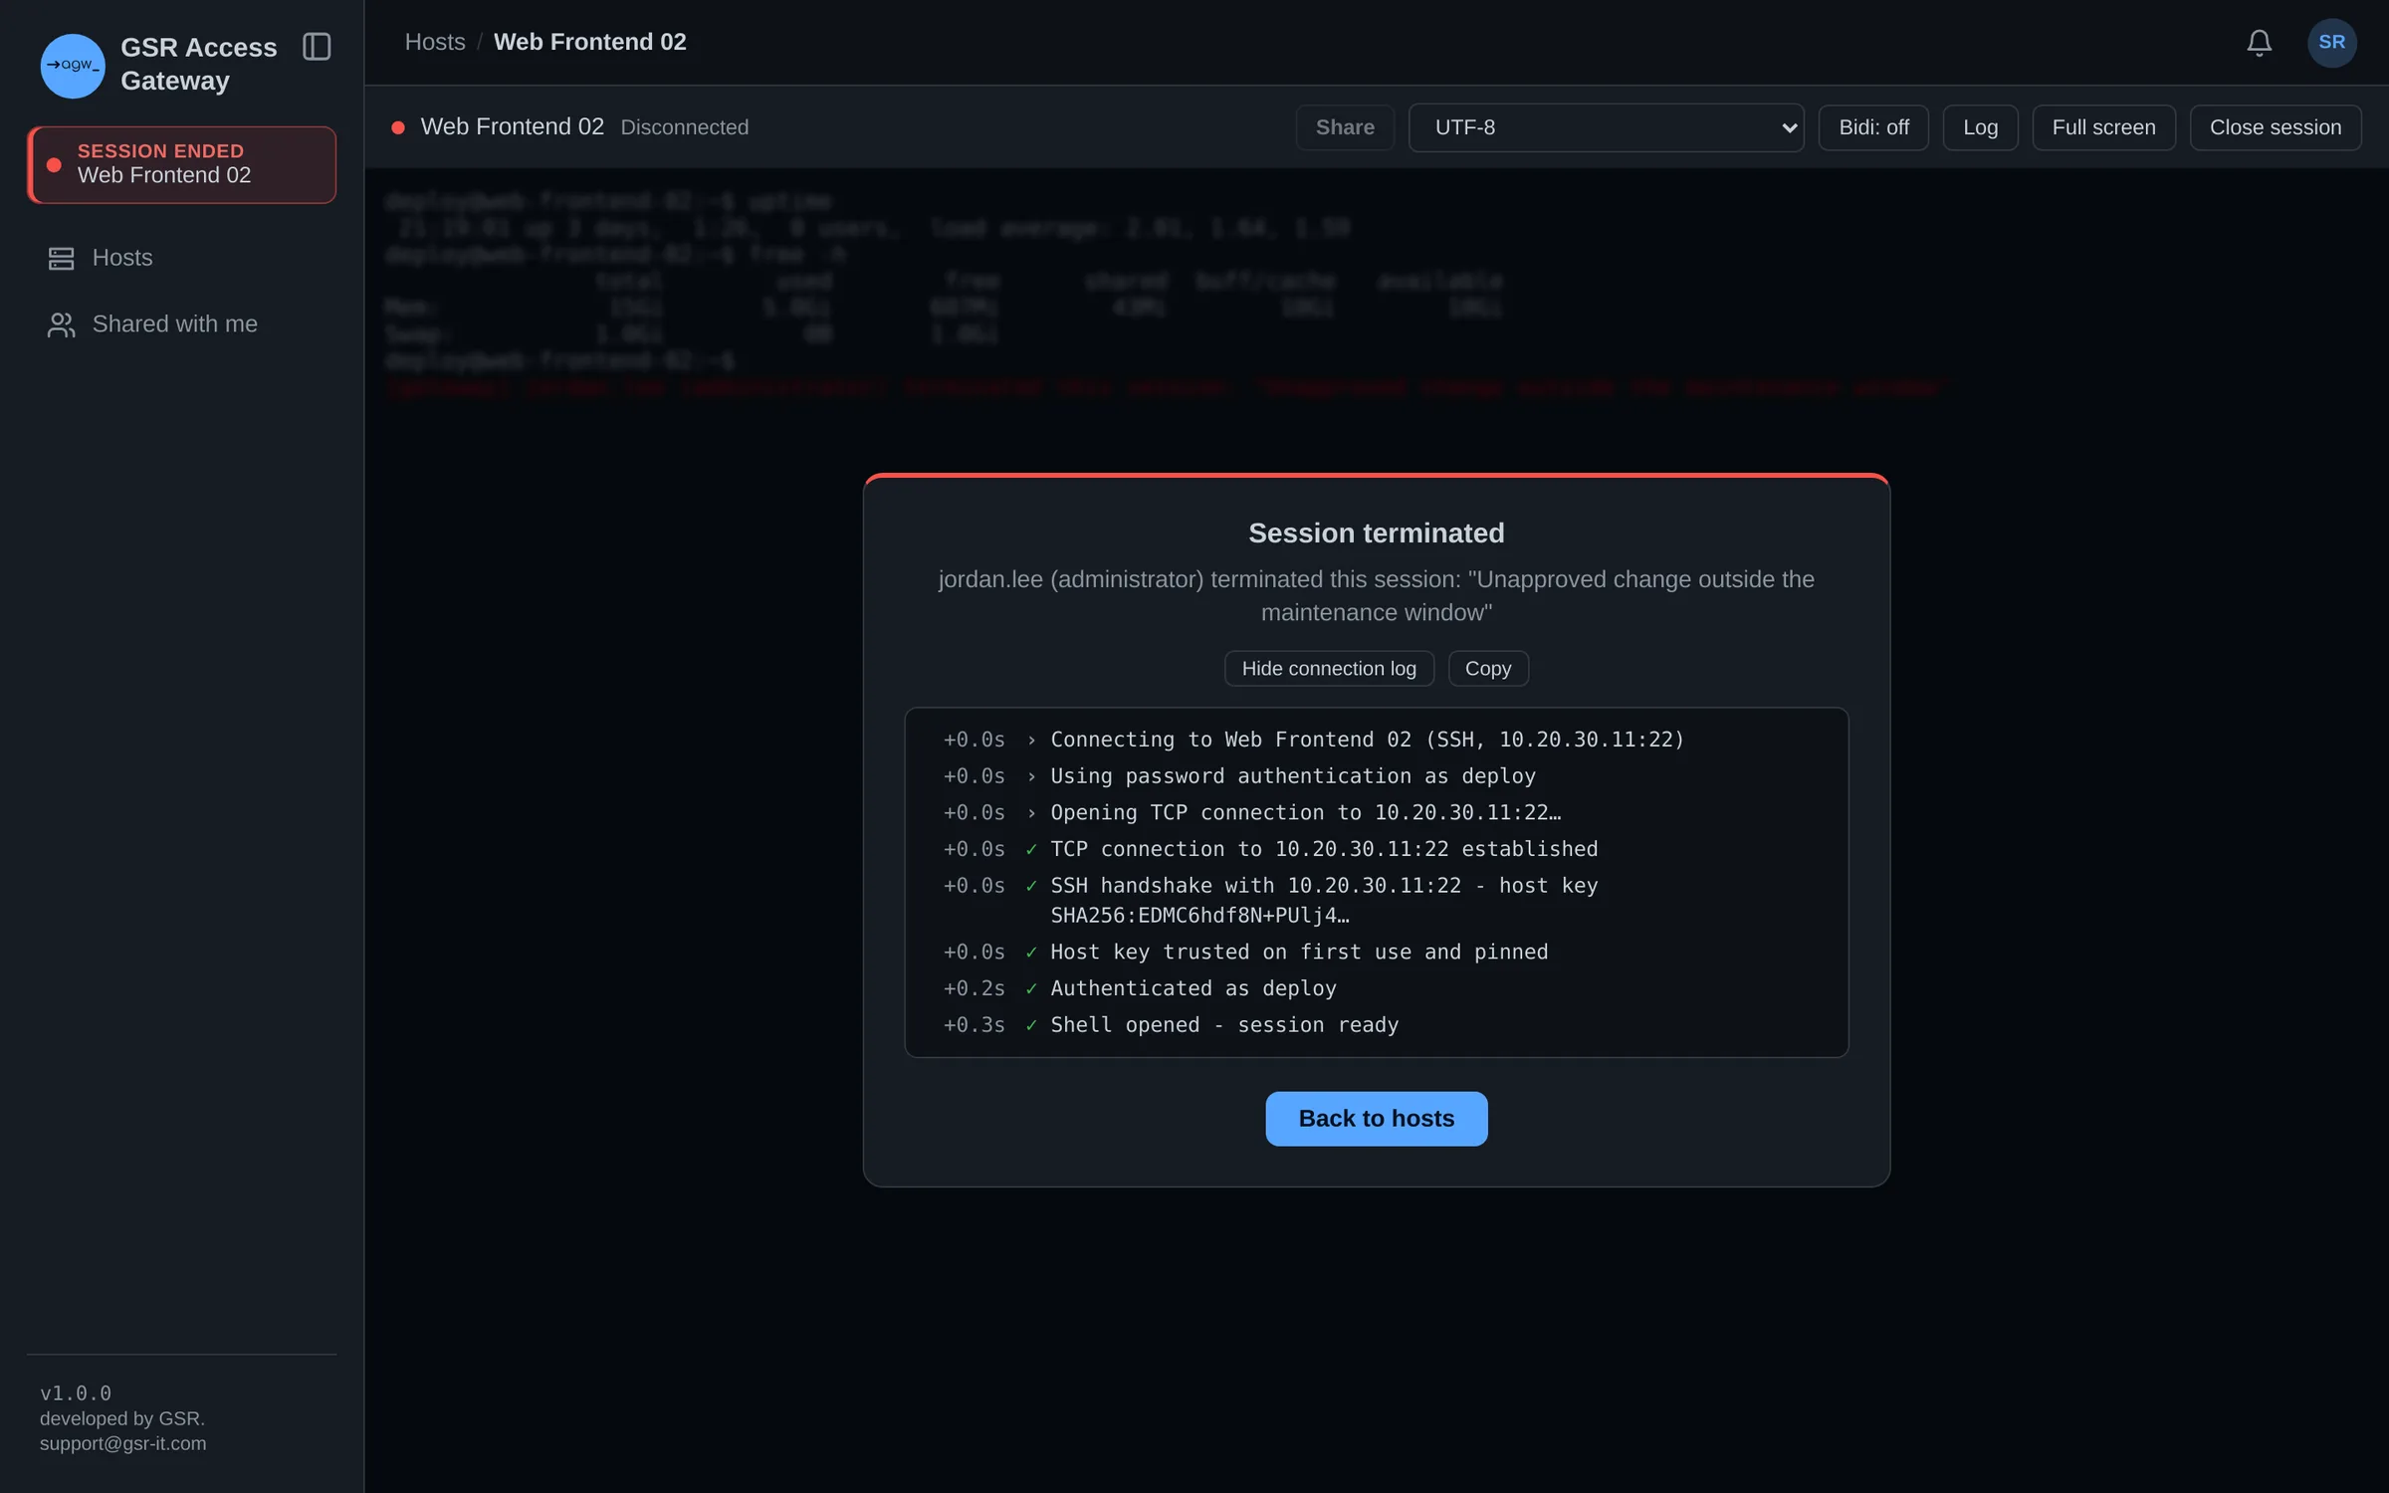Open the Log button in toolbar
Viewport: 2389px width, 1493px height.
click(1980, 127)
